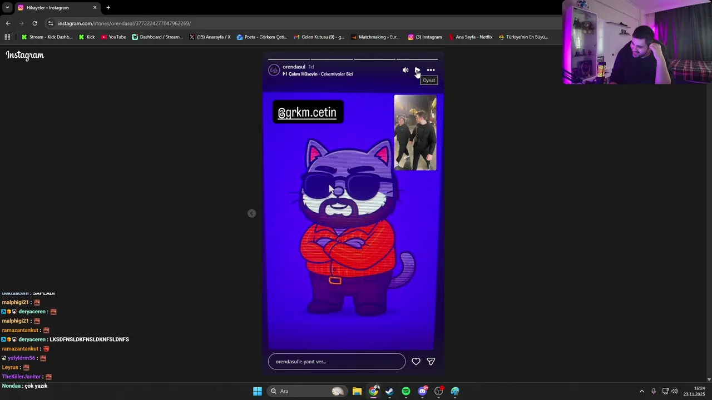The width and height of the screenshot is (712, 400).
Task: Reload the current page
Action: click(34, 23)
